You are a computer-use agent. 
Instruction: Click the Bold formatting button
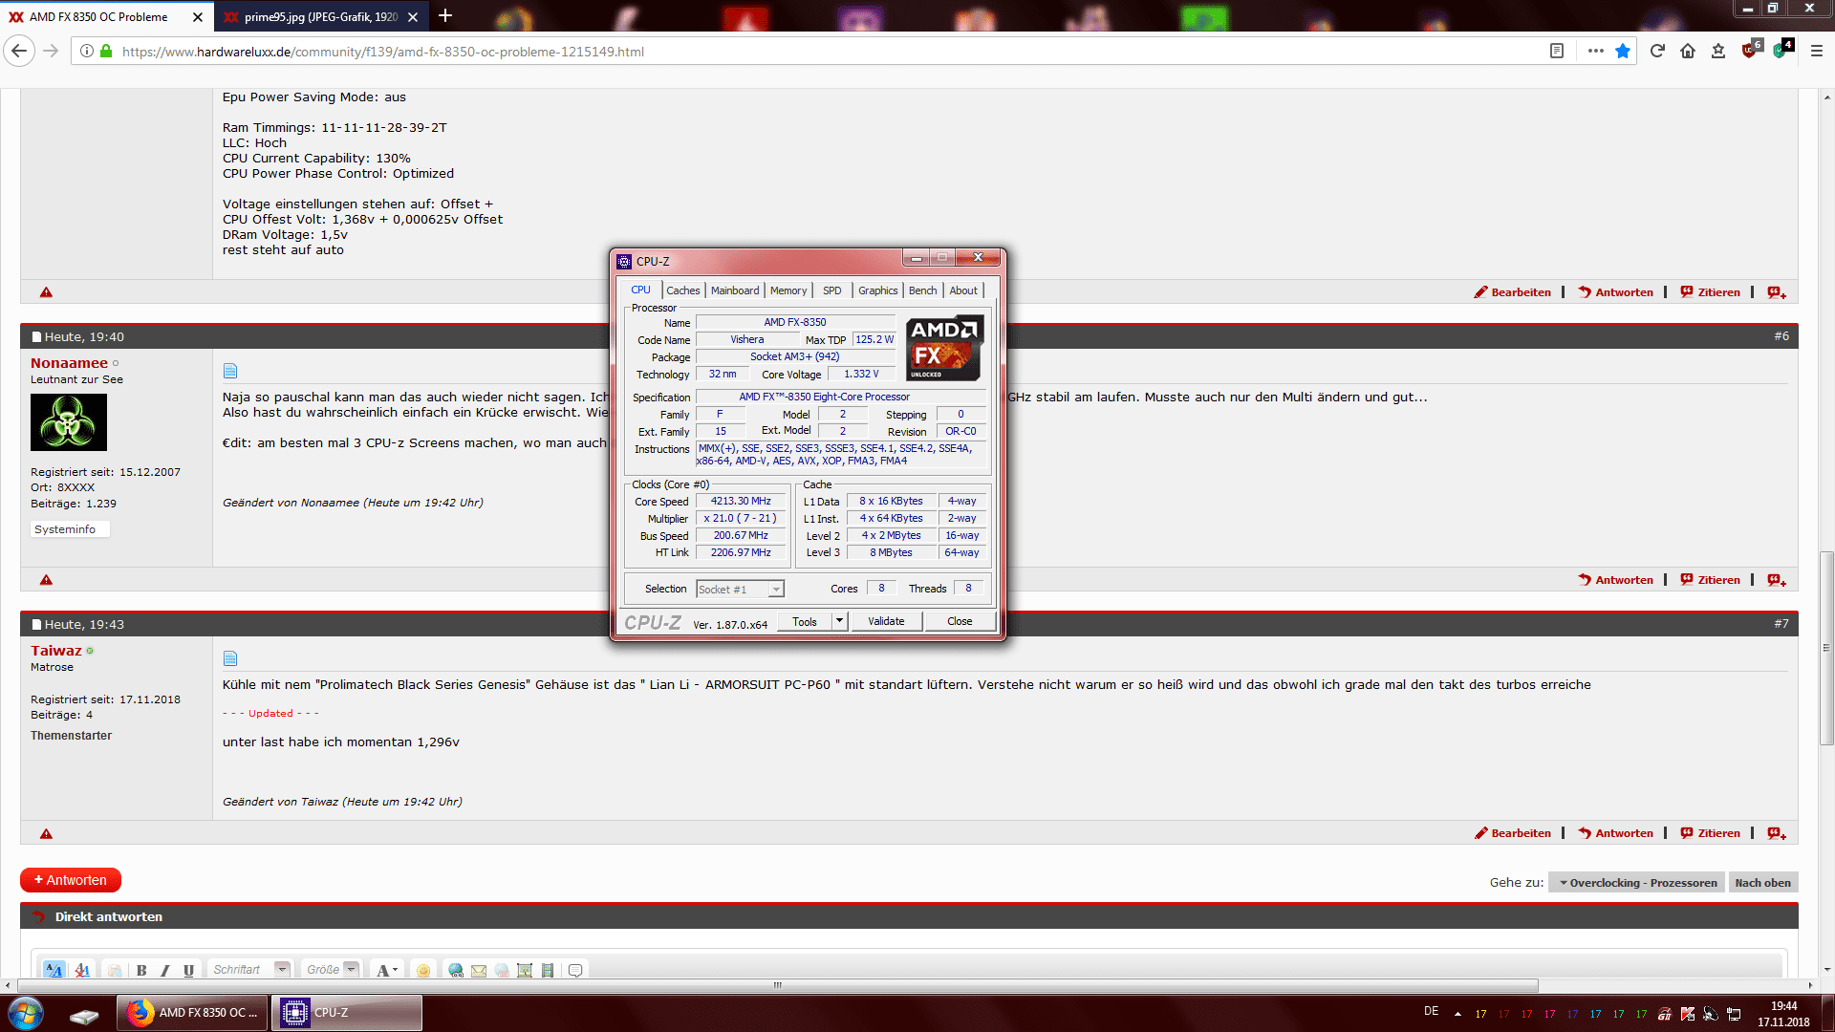[141, 970]
